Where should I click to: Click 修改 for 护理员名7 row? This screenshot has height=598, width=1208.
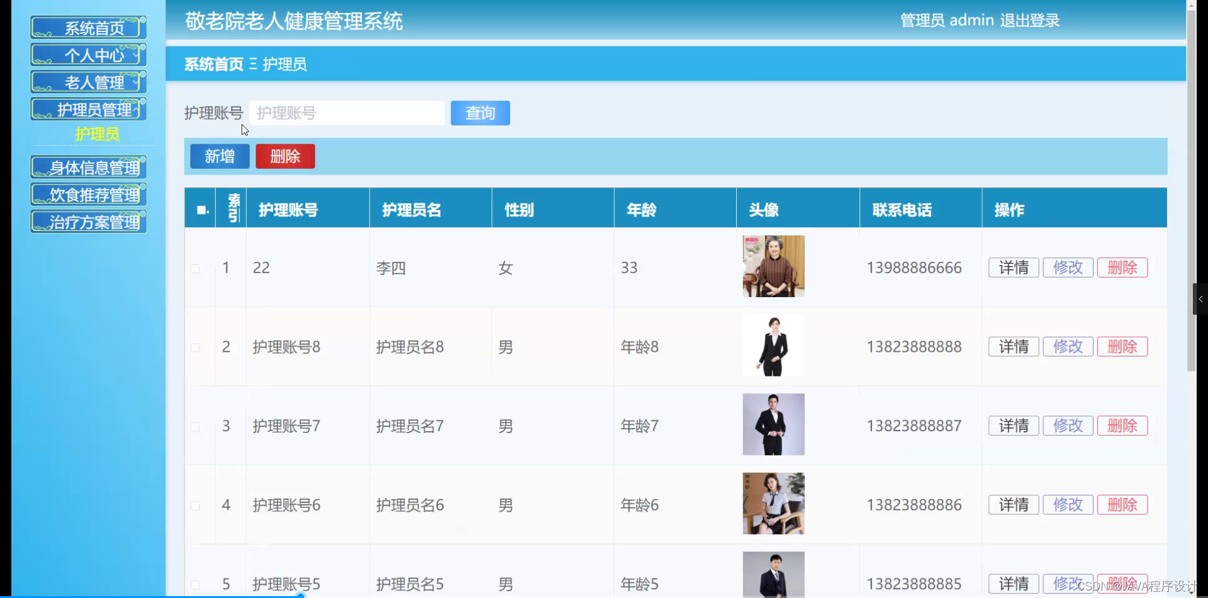pos(1068,426)
